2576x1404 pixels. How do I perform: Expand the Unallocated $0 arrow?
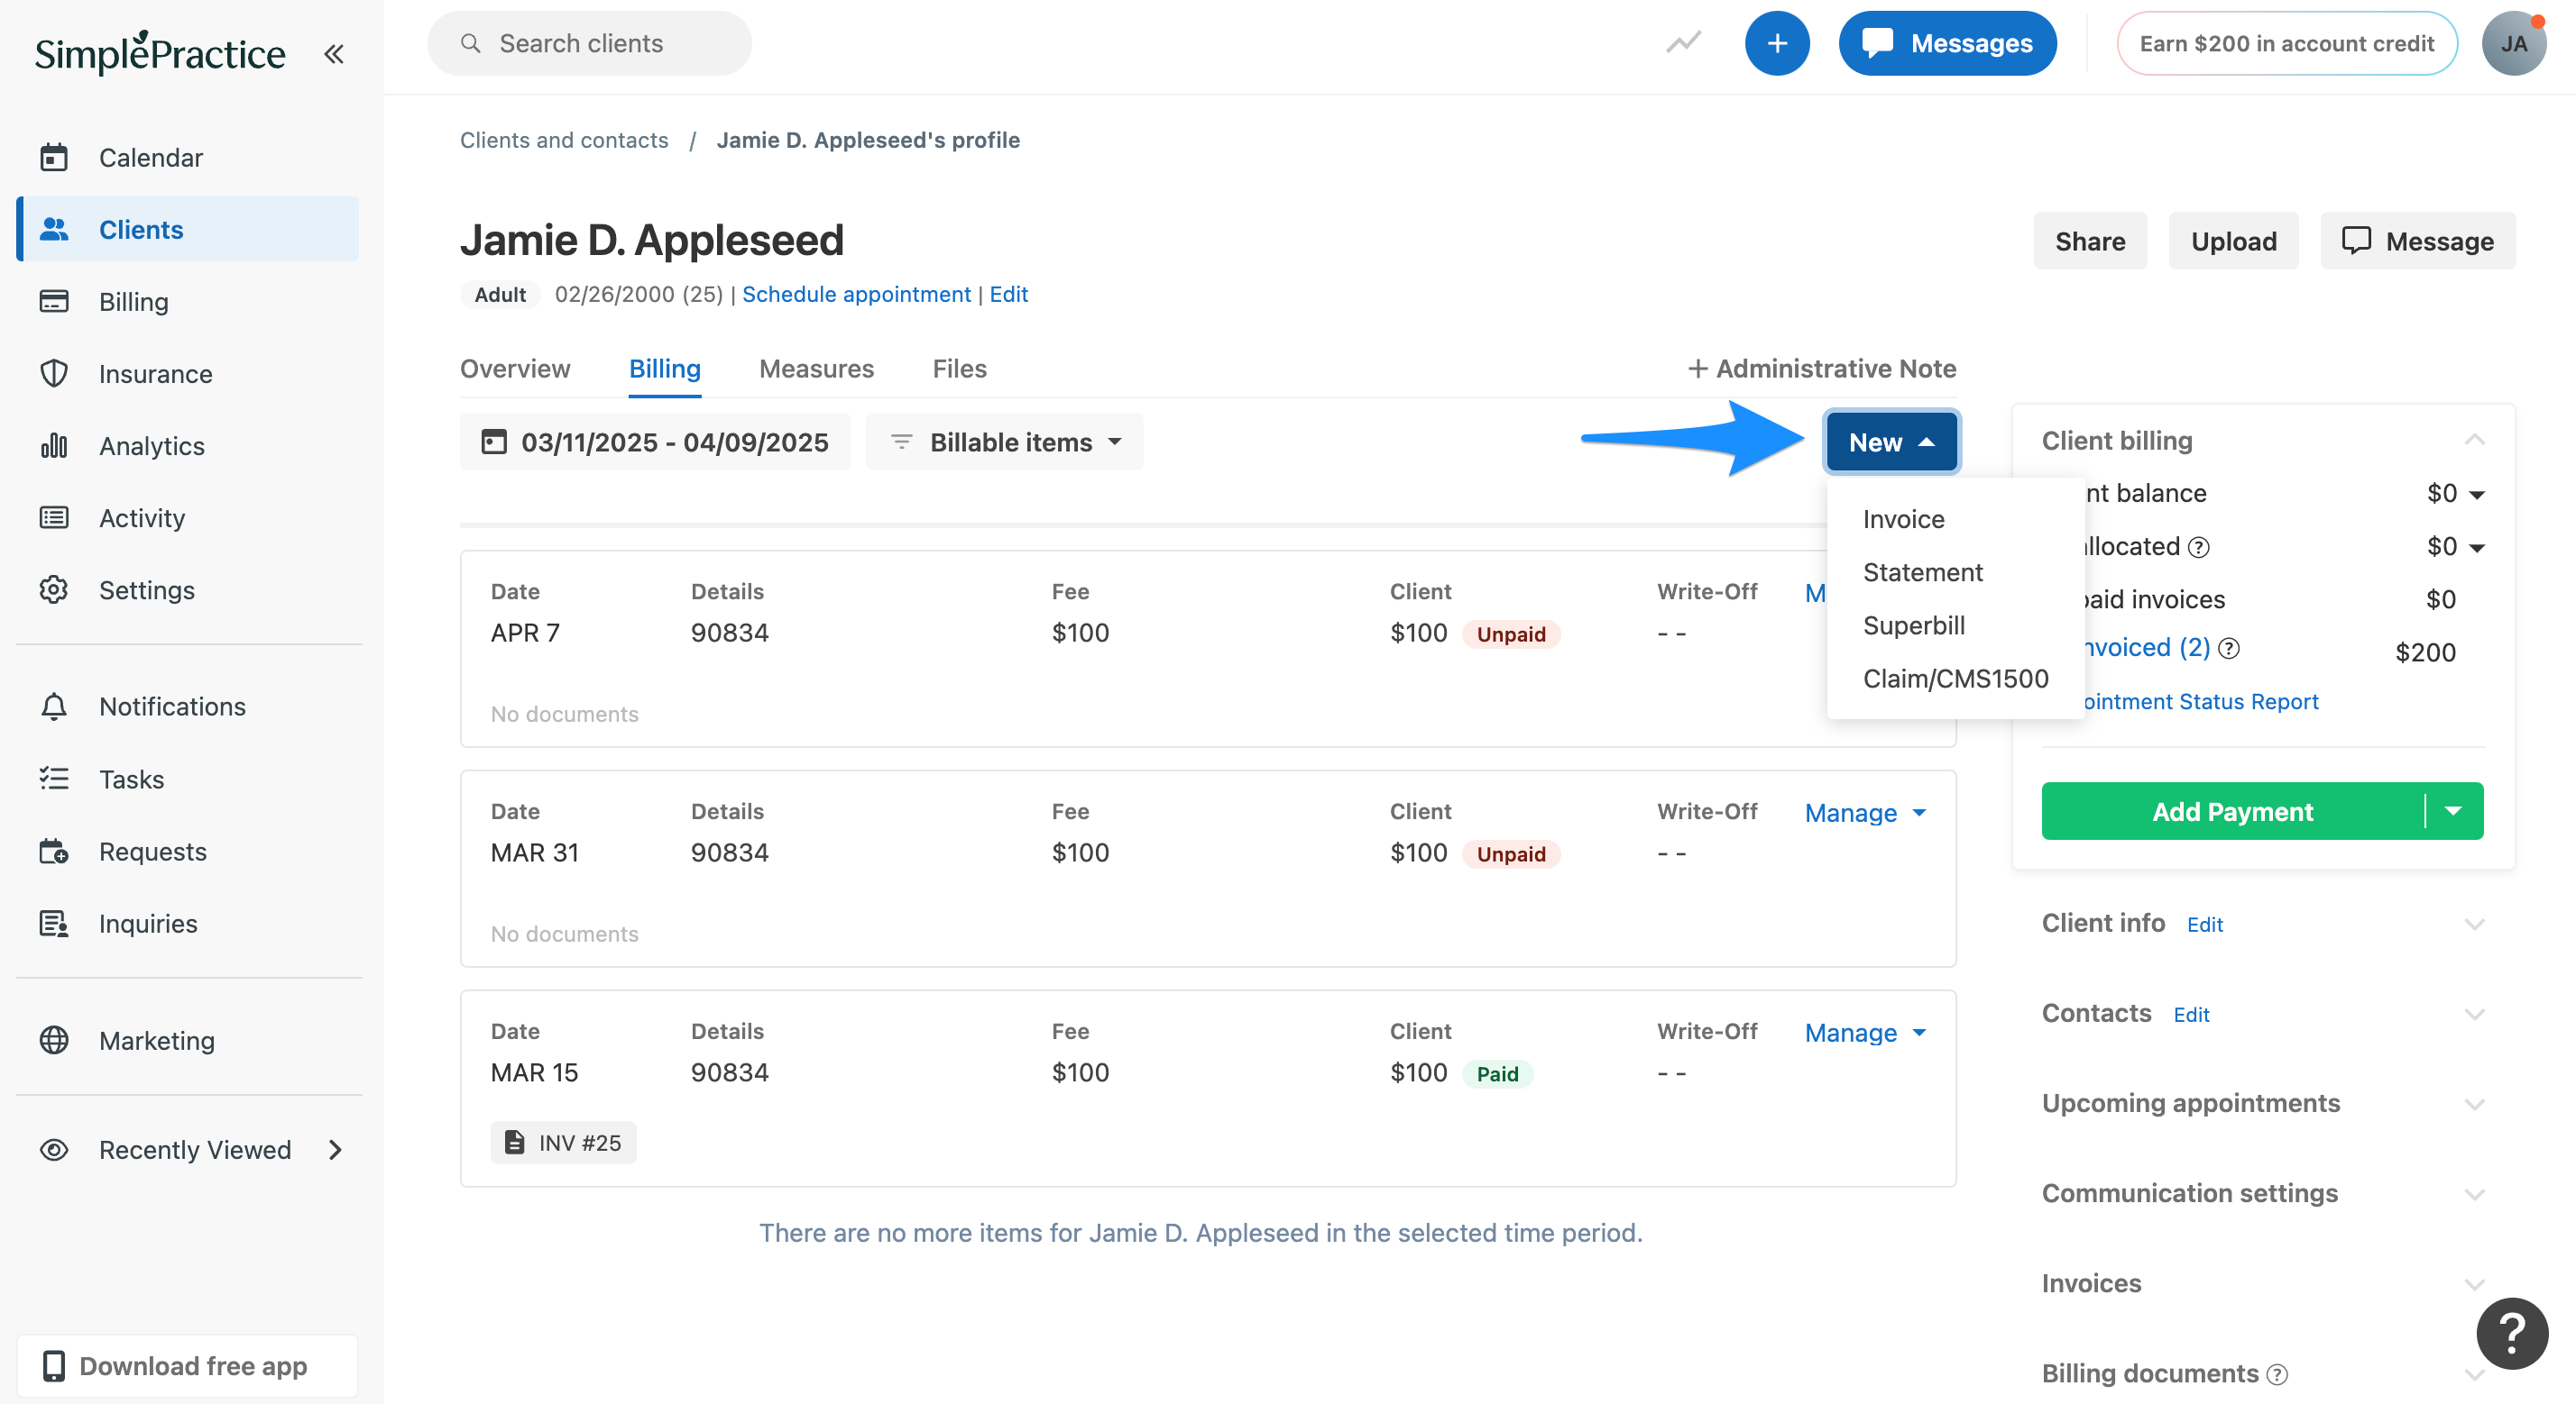pos(2477,548)
